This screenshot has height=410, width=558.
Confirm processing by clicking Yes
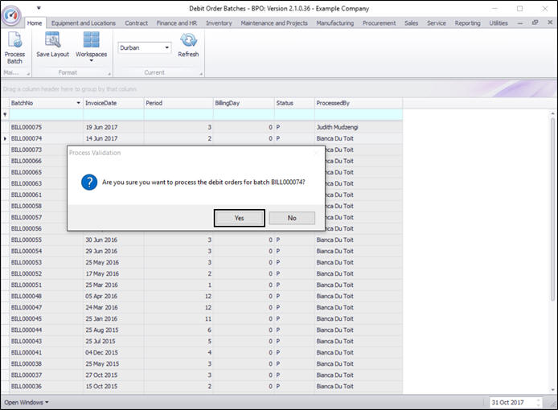tap(239, 218)
